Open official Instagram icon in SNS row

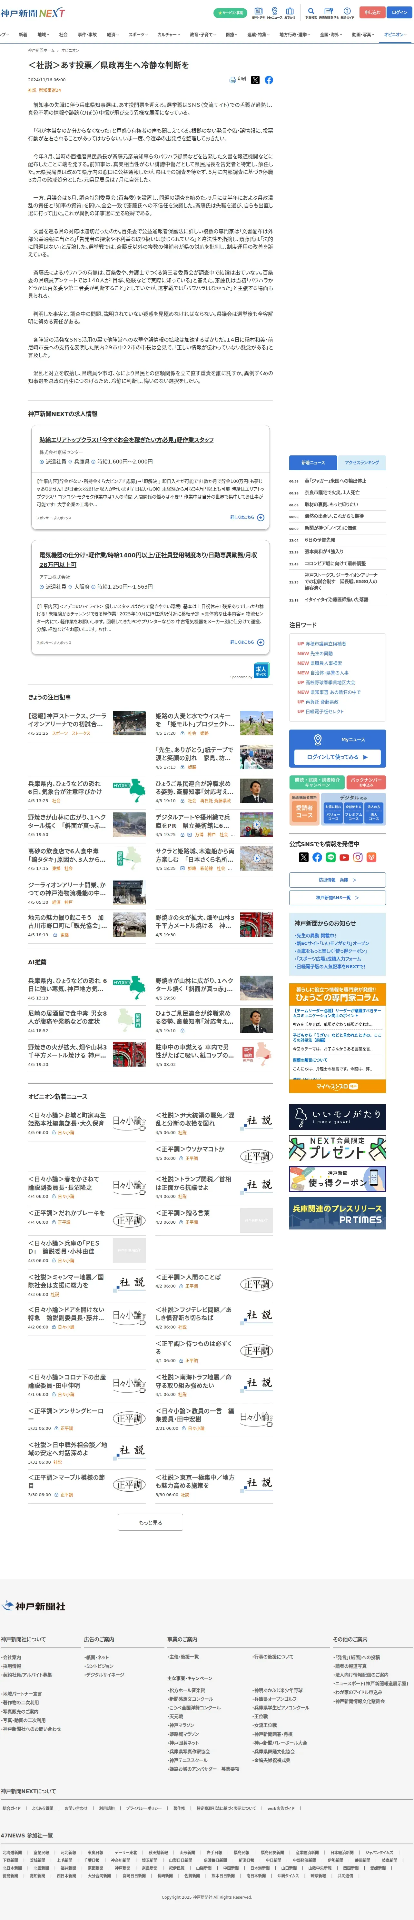click(x=358, y=857)
